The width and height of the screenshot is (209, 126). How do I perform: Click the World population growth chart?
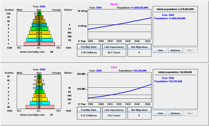coord(120,24)
